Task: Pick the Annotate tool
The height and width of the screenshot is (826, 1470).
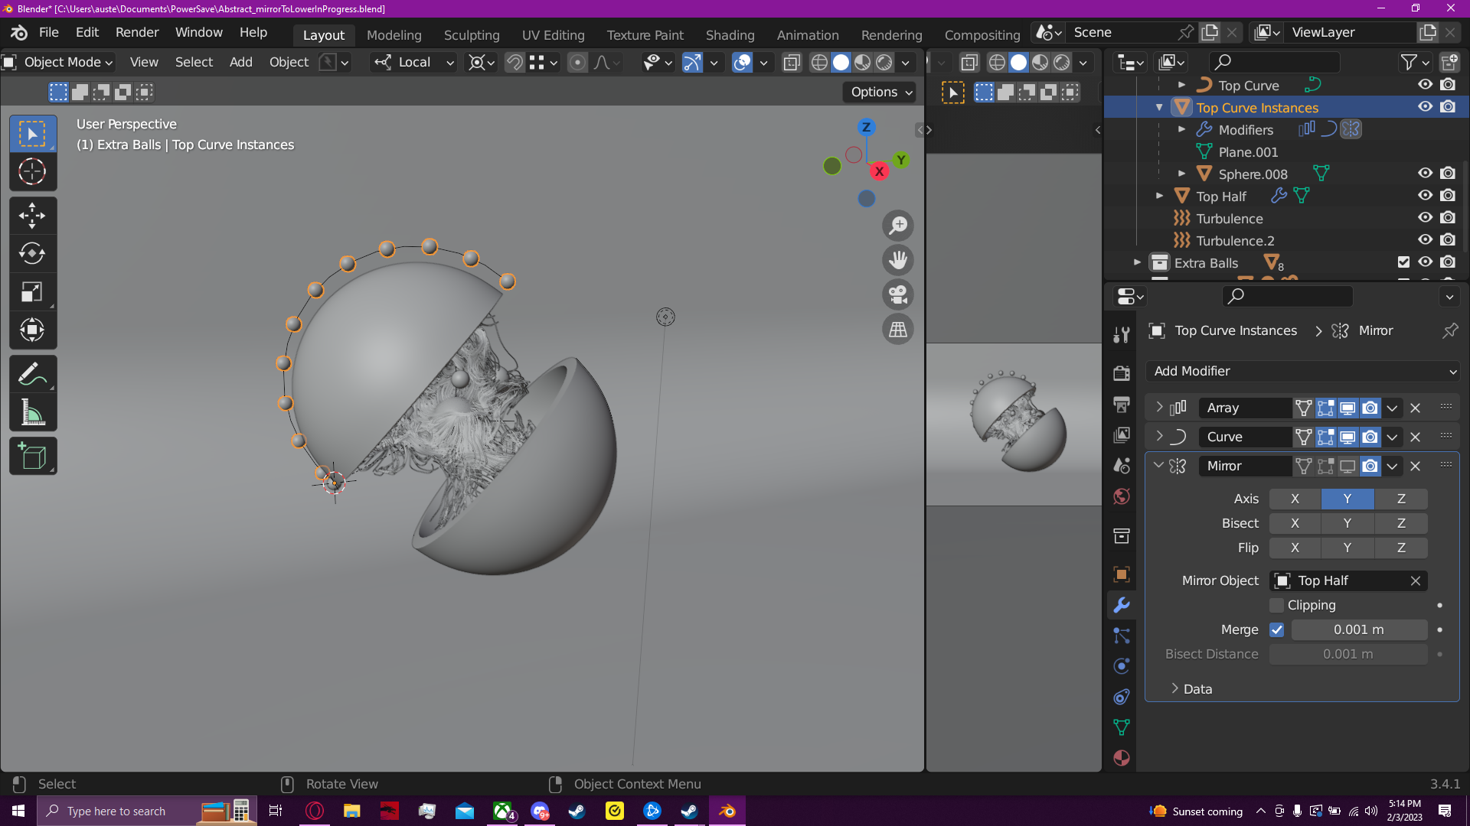Action: 32,374
